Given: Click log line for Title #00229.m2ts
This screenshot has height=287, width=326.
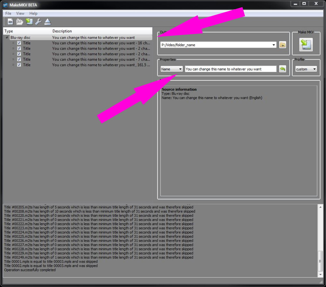Looking at the screenshot, I should (98, 253).
